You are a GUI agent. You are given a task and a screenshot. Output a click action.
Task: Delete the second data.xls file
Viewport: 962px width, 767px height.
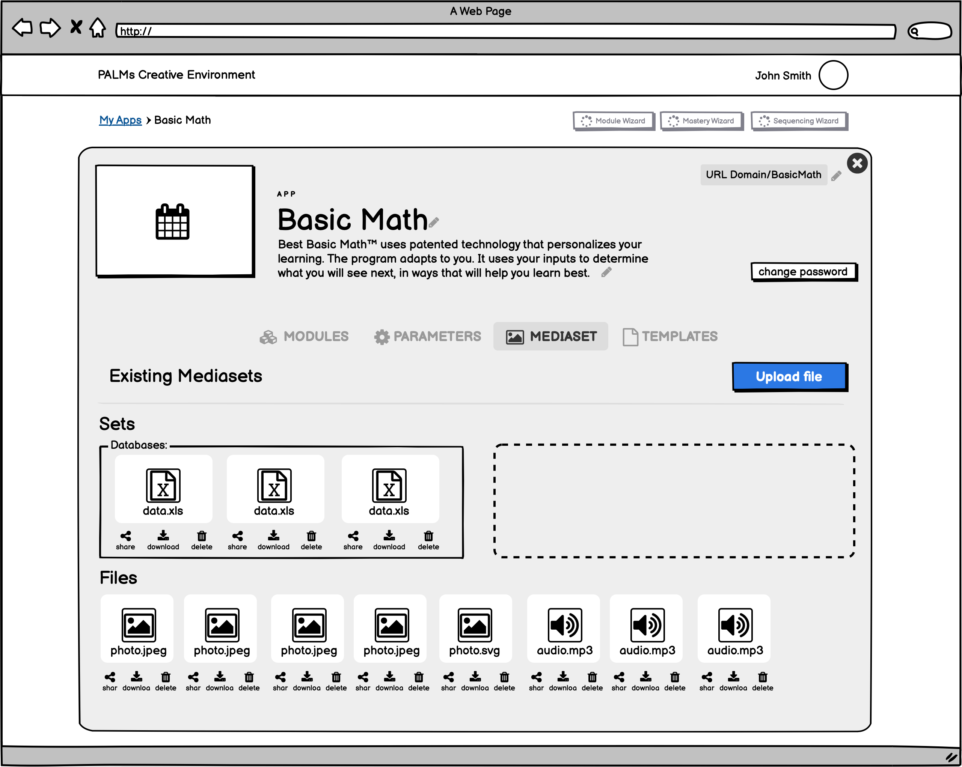click(311, 540)
